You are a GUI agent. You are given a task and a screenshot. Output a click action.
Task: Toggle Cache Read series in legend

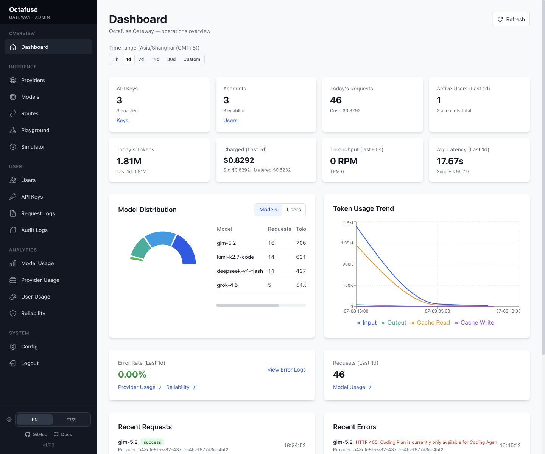tap(430, 323)
